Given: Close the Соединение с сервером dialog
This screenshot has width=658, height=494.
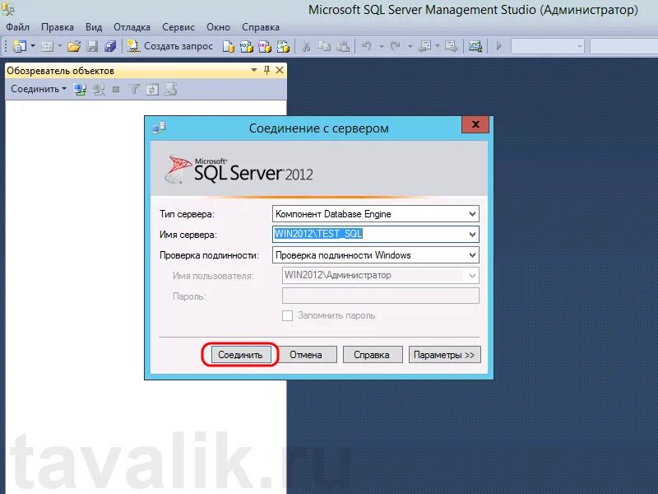Looking at the screenshot, I should point(475,124).
